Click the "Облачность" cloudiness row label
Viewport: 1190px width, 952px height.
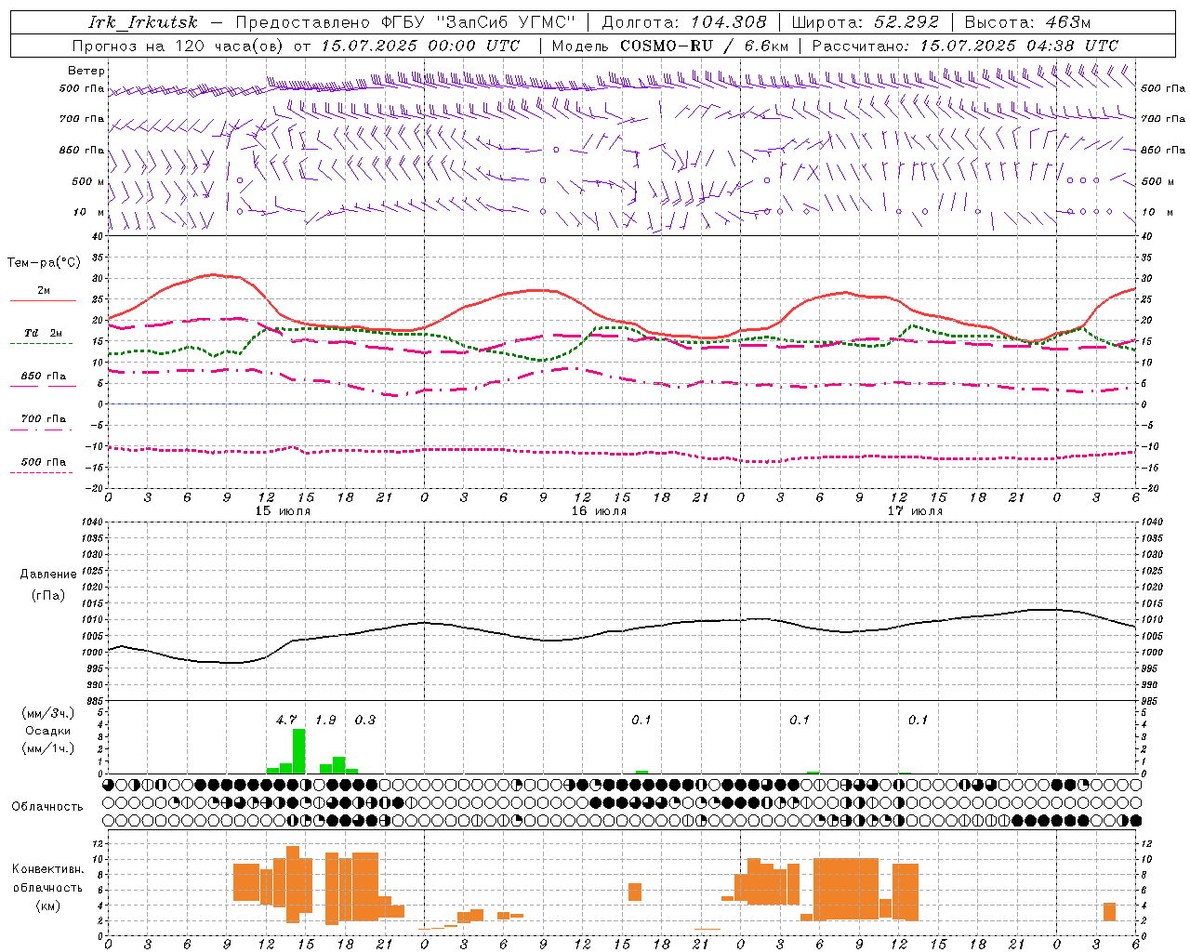point(47,806)
